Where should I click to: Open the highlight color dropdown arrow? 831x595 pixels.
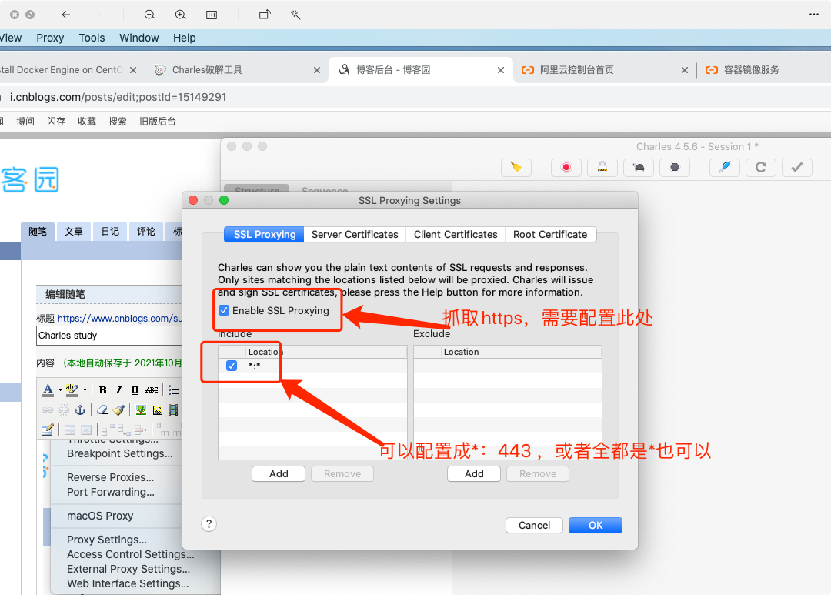(x=85, y=390)
